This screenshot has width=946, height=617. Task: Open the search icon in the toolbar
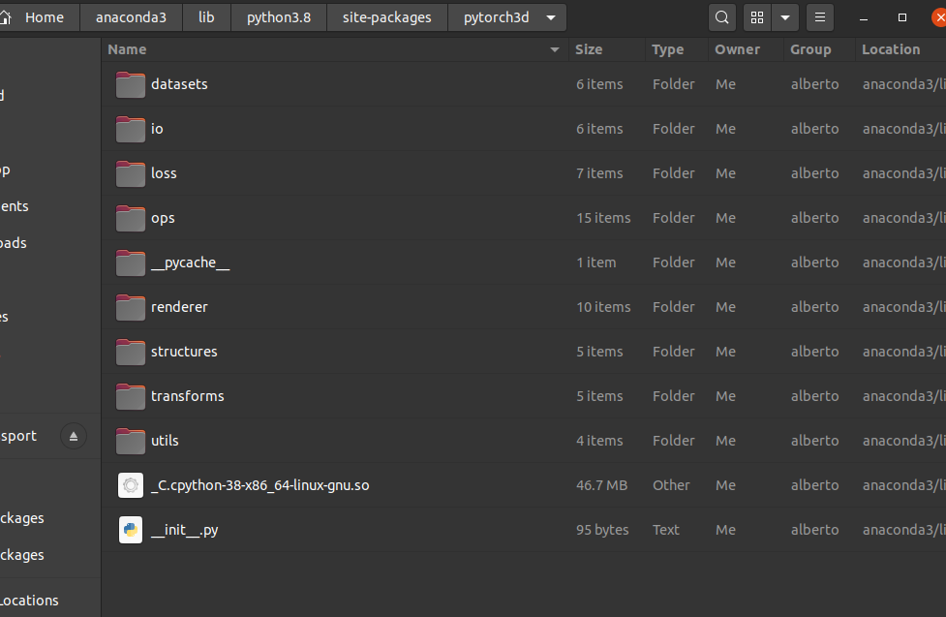click(x=721, y=16)
